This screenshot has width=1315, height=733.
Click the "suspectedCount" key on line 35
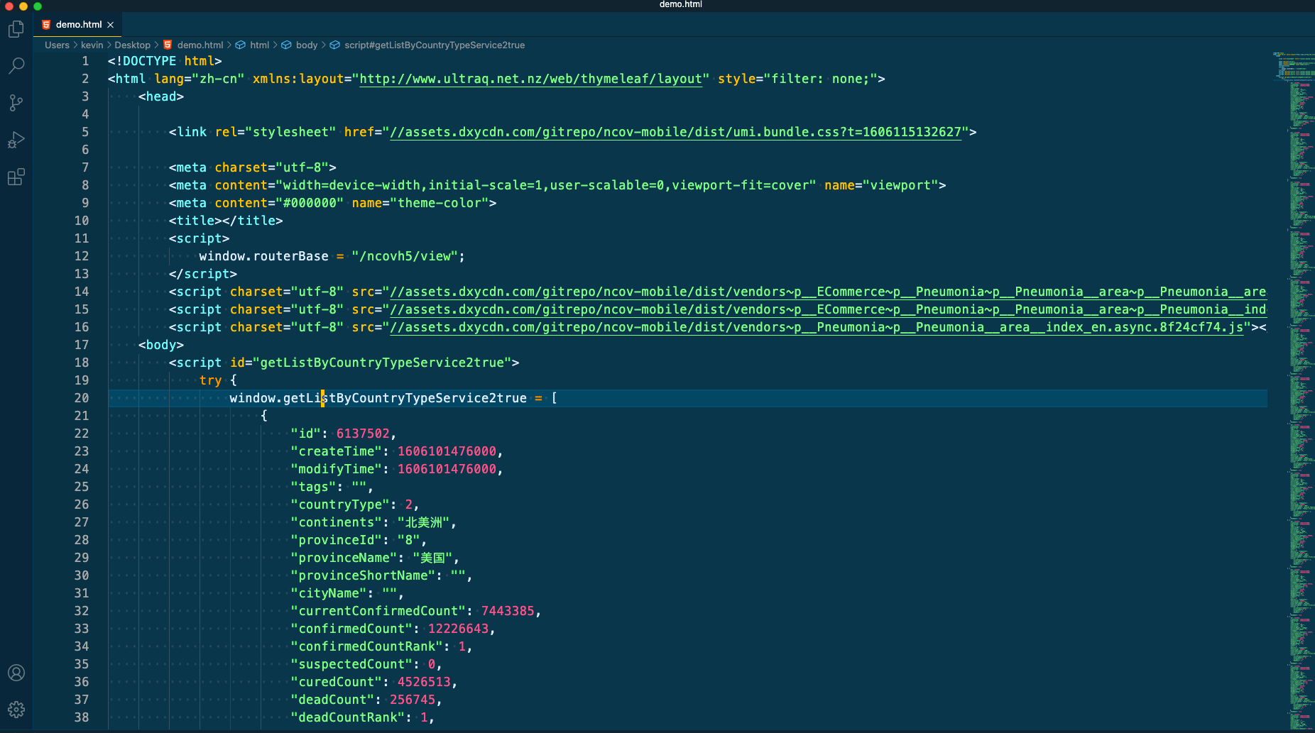point(352,664)
